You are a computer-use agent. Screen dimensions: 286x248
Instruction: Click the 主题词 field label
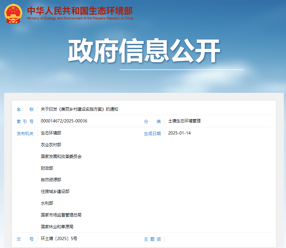(153, 239)
